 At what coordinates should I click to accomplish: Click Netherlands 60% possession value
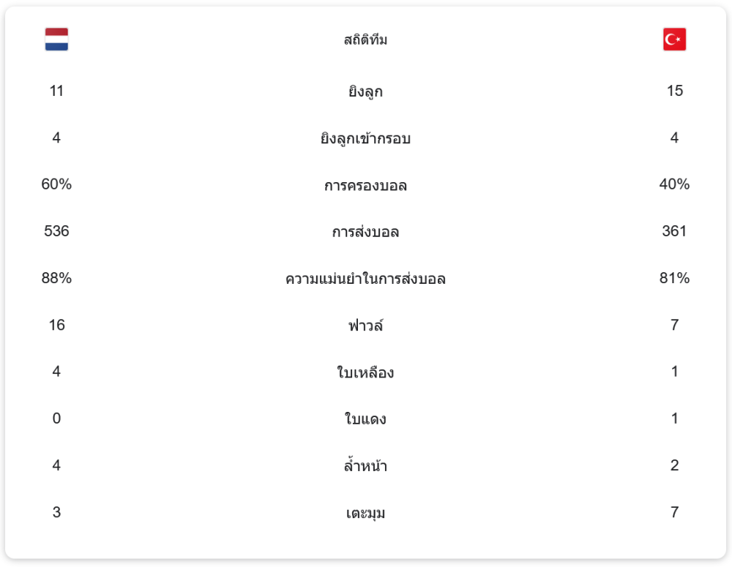click(56, 184)
